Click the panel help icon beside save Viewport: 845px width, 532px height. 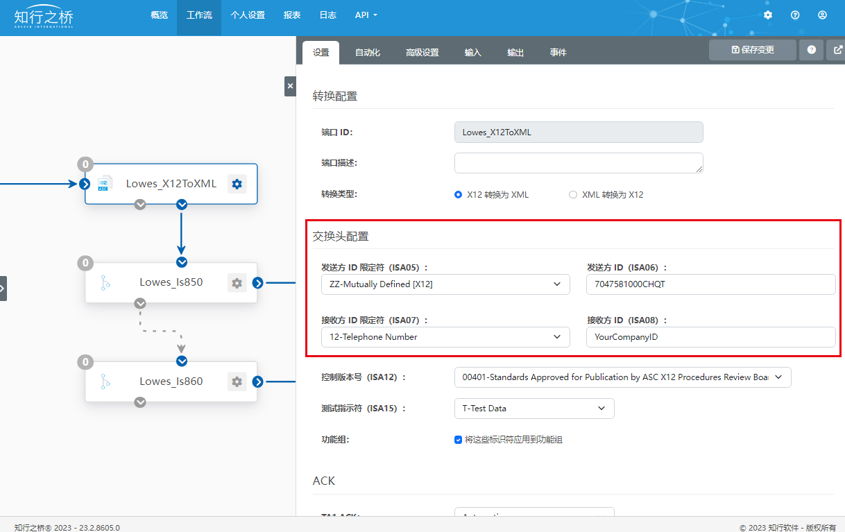pos(811,50)
